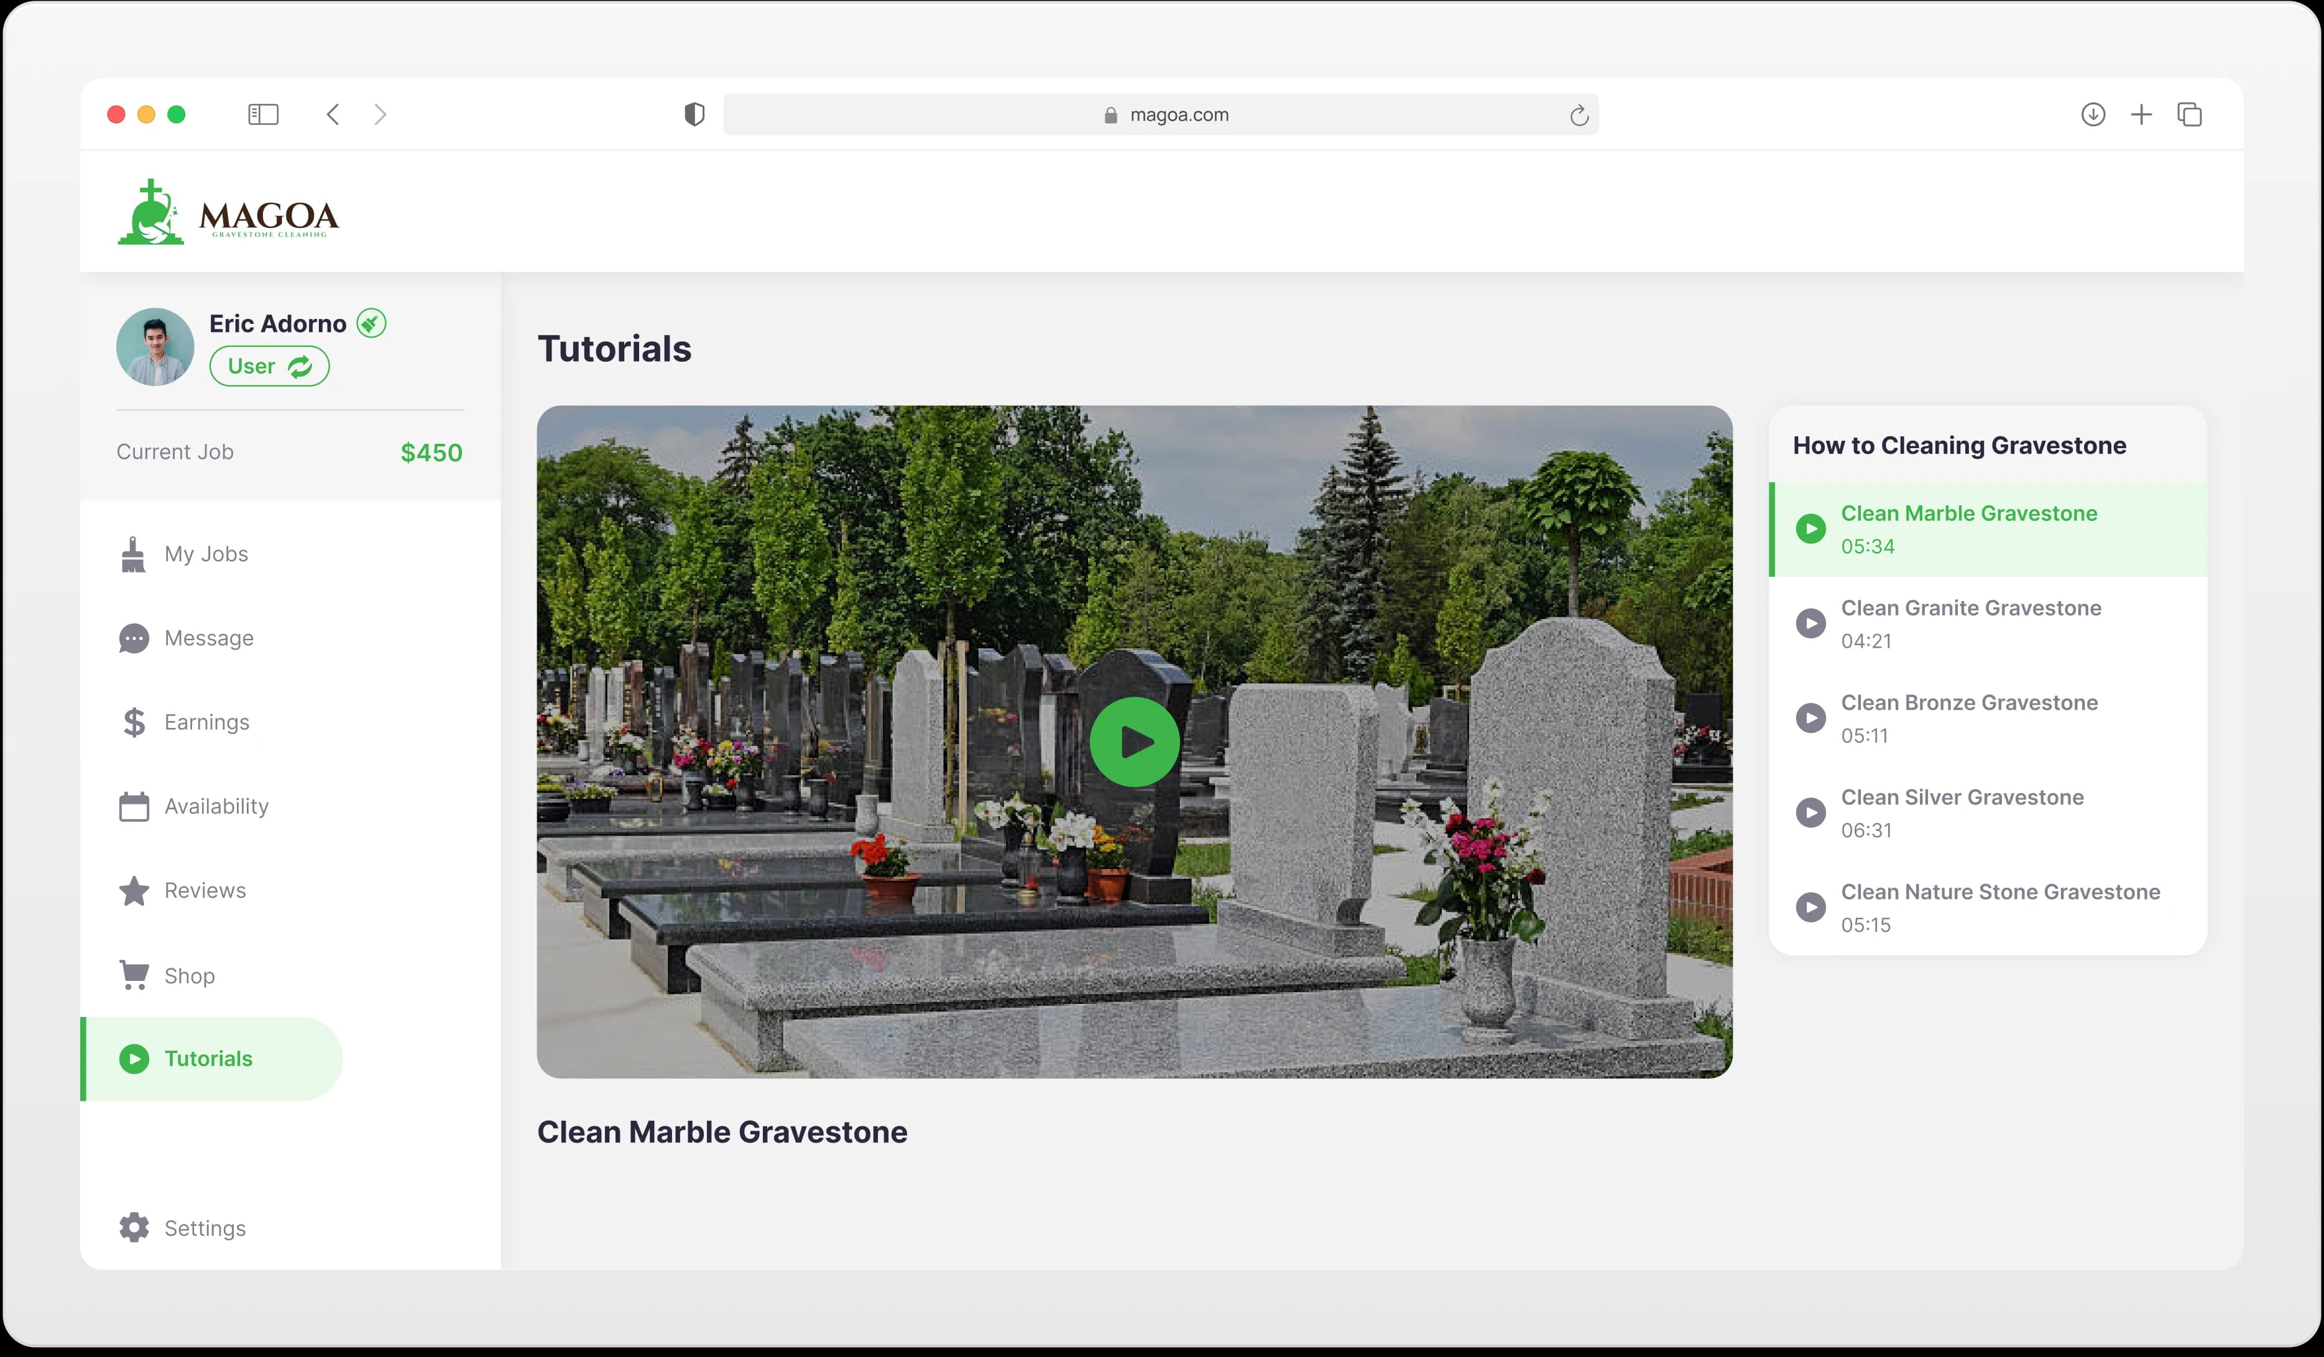Image resolution: width=2324 pixels, height=1357 pixels.
Task: Play Clean Bronze Gravestone tutorial
Action: [1810, 718]
